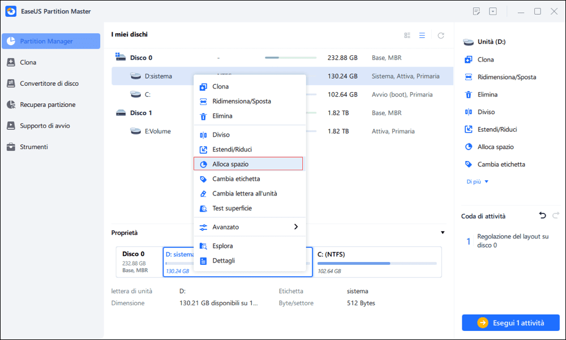566x340 pixels.
Task: Choose Dettagli from context menu
Action: (250, 261)
